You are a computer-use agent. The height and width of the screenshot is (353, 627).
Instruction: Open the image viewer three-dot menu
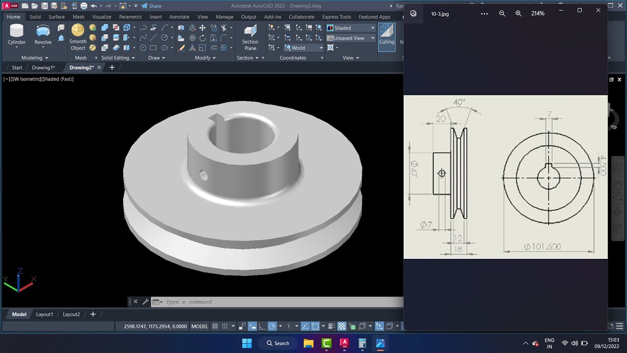(x=484, y=13)
